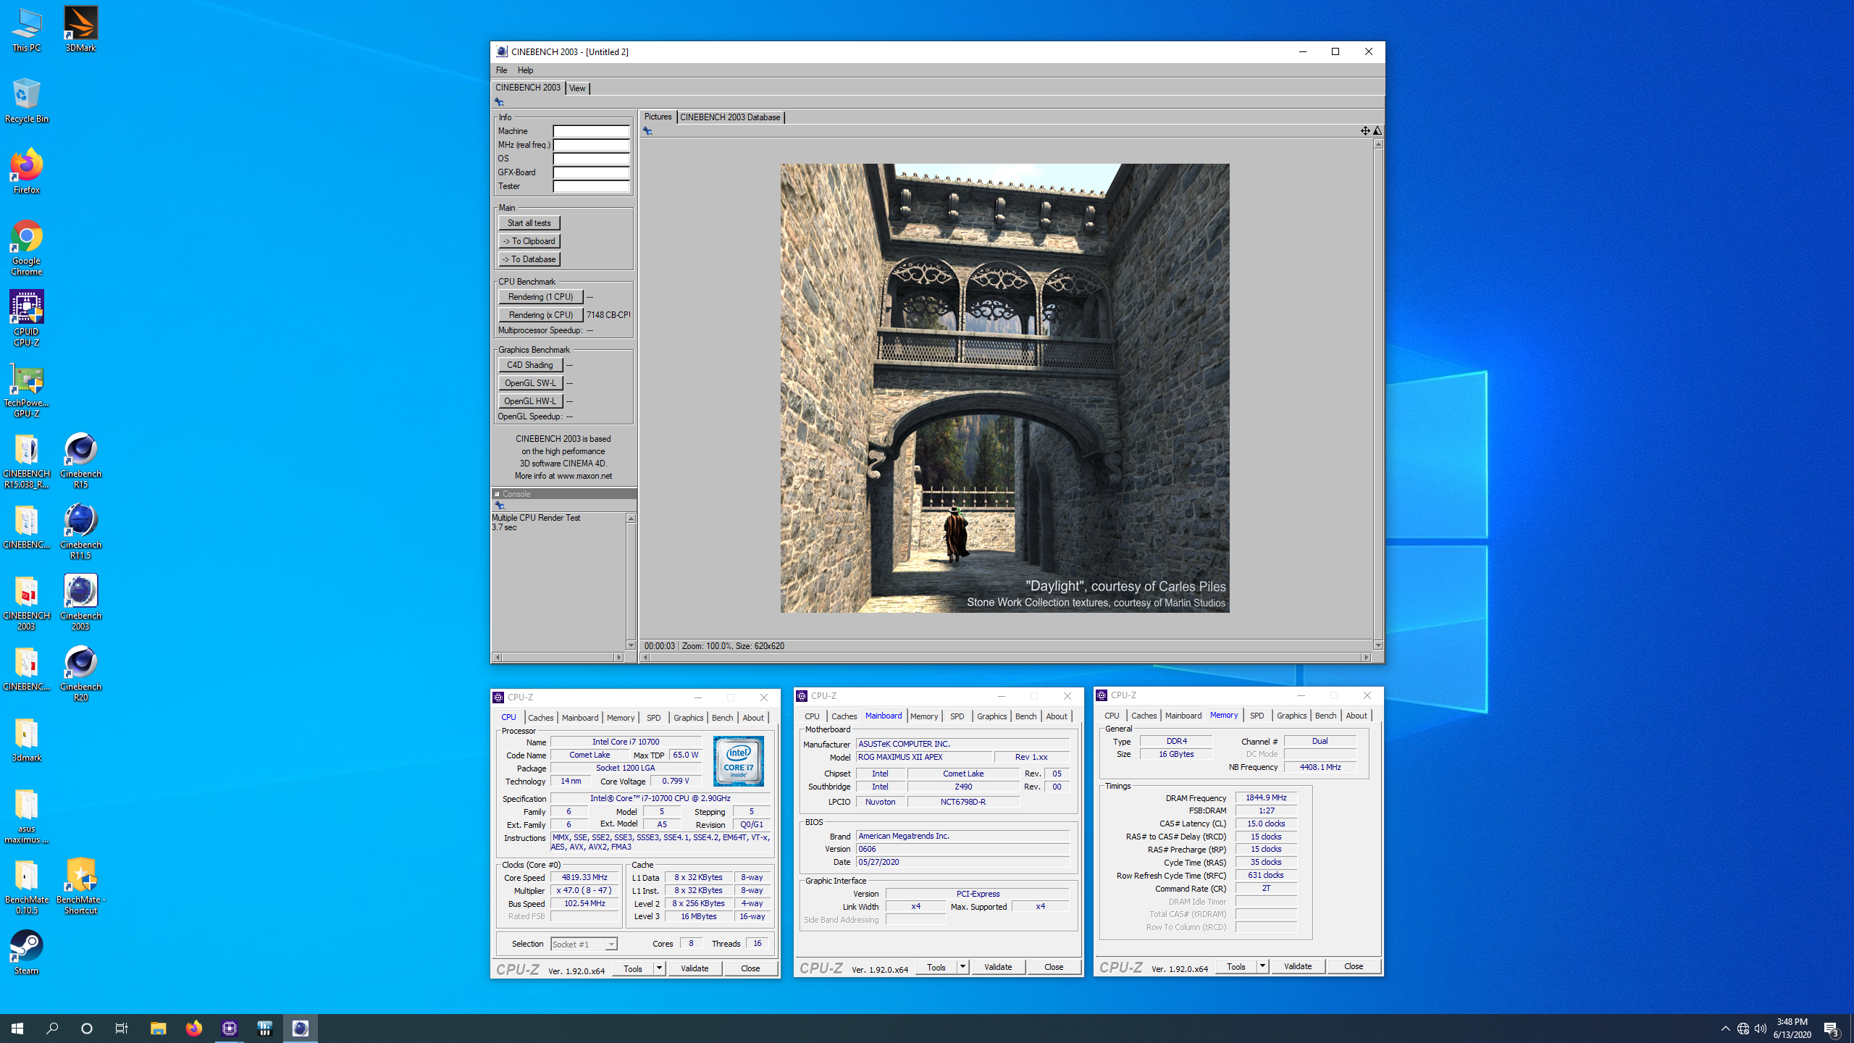The width and height of the screenshot is (1854, 1043).
Task: Select the BenchMate - Shortcut icon
Action: (80, 887)
